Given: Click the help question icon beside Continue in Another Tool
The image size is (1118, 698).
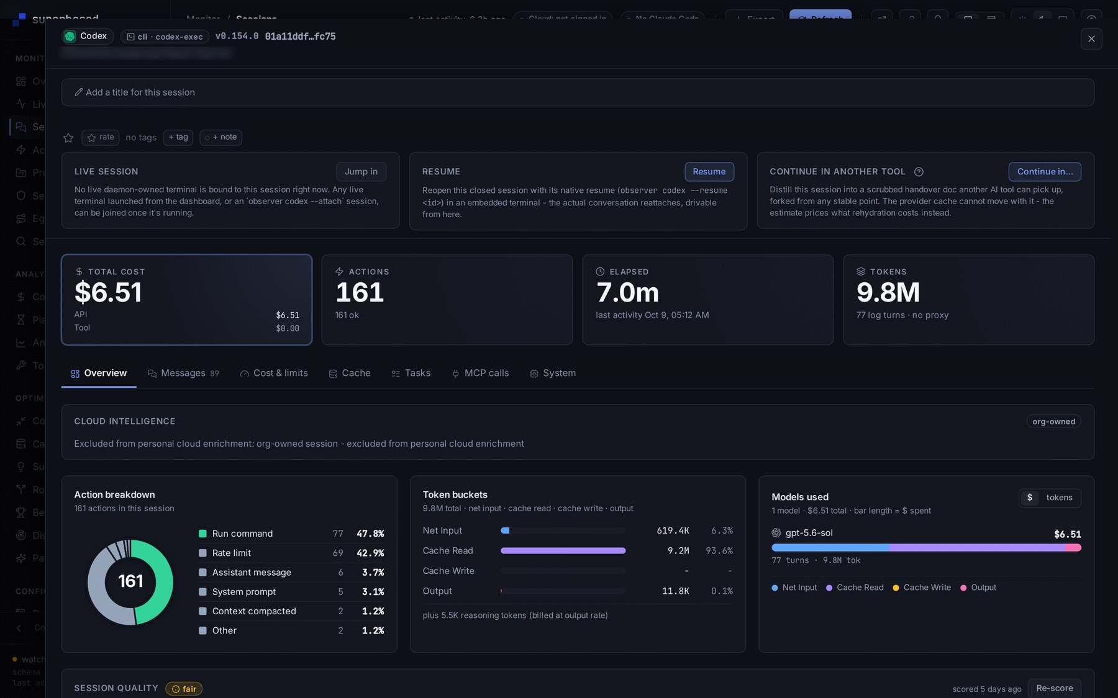Looking at the screenshot, I should [919, 172].
